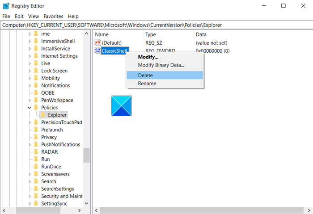Viewport: 313px width, 214px height.
Task: Expand the Search key
Action: (30, 181)
